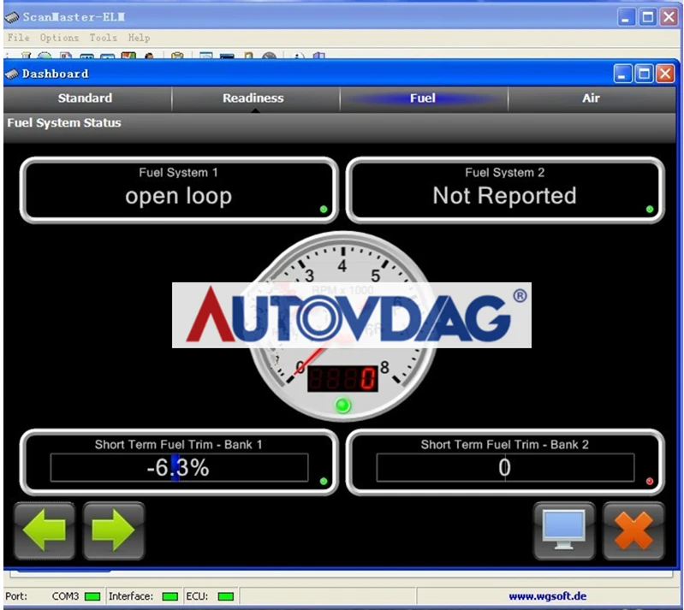Click the Short Term Fuel Trim Bank 1 bar

179,467
